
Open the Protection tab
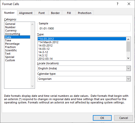(x=85, y=13)
